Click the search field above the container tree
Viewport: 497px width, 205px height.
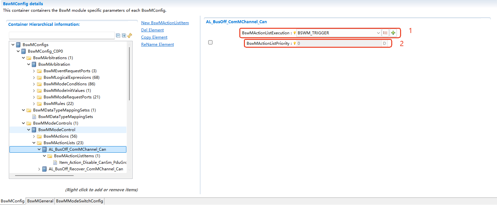point(62,35)
